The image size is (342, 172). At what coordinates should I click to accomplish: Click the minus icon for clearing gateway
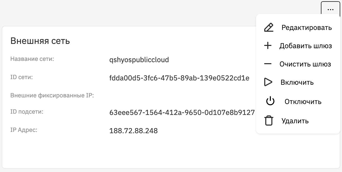pyautogui.click(x=268, y=64)
